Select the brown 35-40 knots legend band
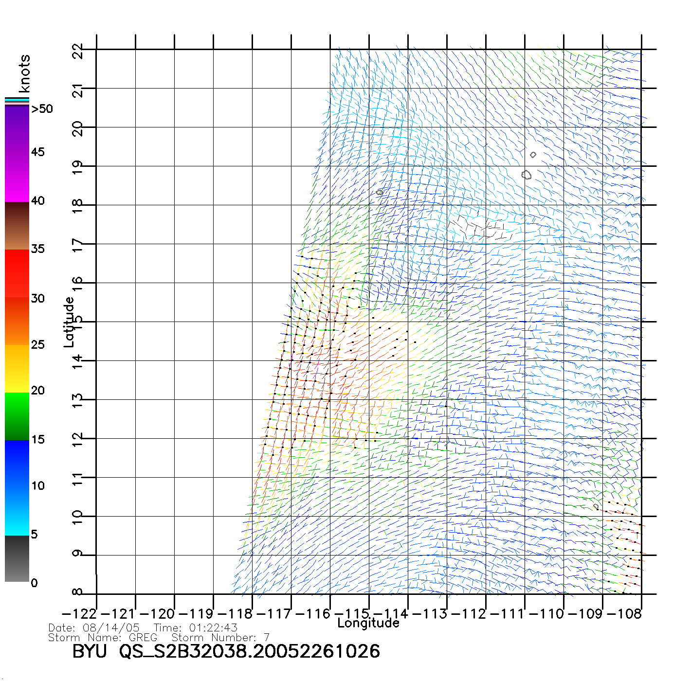 (x=17, y=226)
